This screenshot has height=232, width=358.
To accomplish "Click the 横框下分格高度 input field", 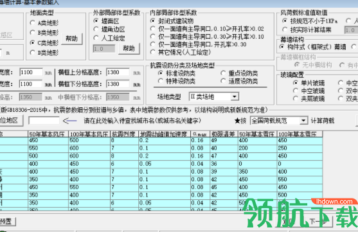I will (118, 84).
